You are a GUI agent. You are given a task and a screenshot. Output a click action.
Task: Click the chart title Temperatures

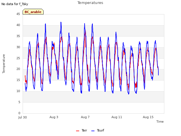click(90, 3)
